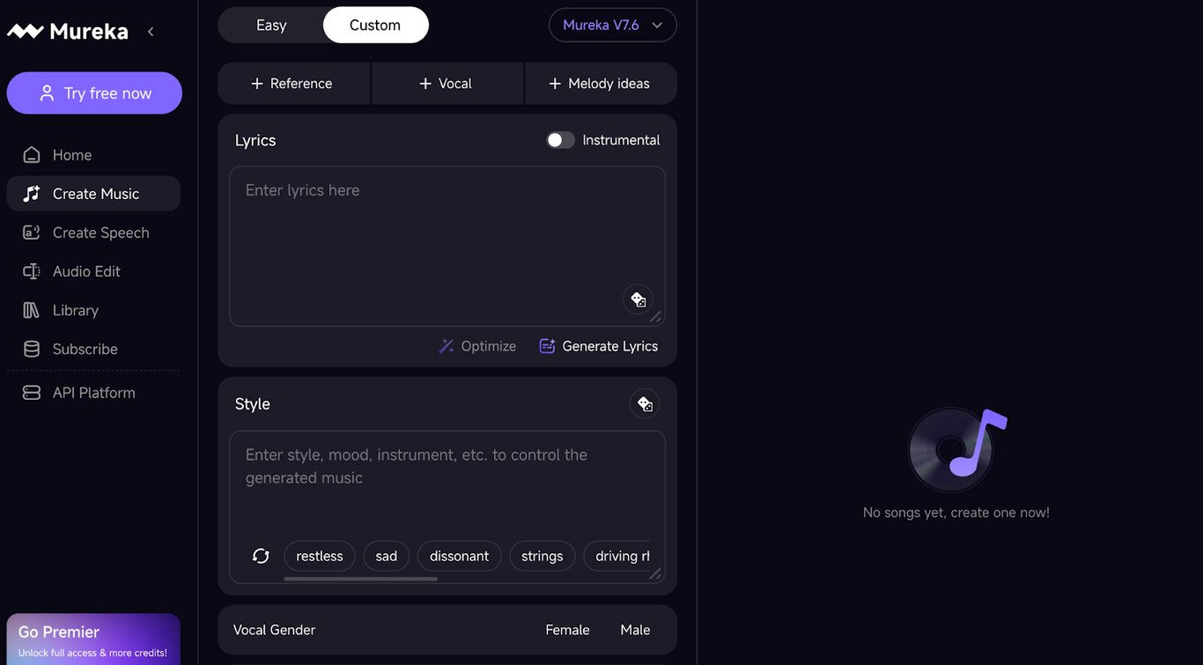1203x665 pixels.
Task: Open the Mureka V7.6 version dropdown
Action: (x=612, y=25)
